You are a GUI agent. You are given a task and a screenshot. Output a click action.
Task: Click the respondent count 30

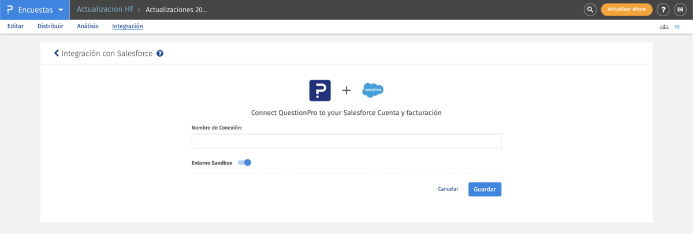click(677, 27)
